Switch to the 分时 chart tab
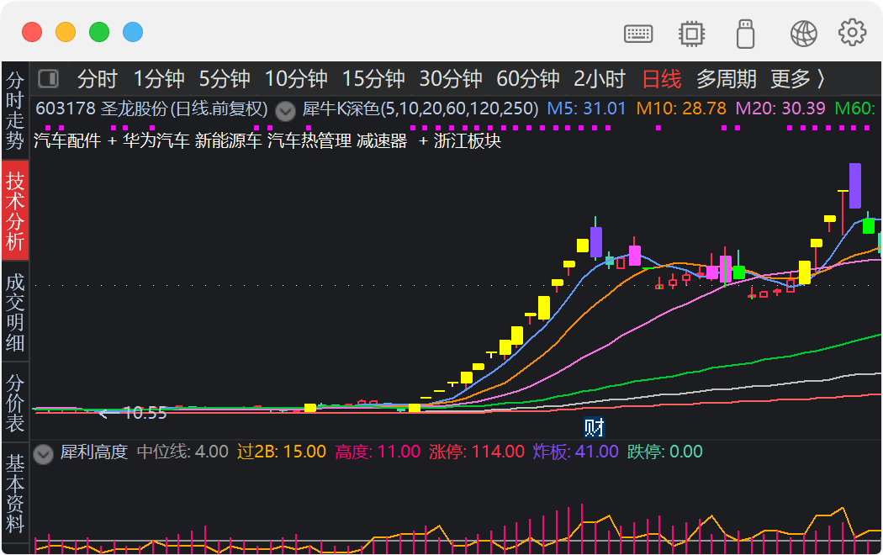This screenshot has width=883, height=555. click(98, 77)
